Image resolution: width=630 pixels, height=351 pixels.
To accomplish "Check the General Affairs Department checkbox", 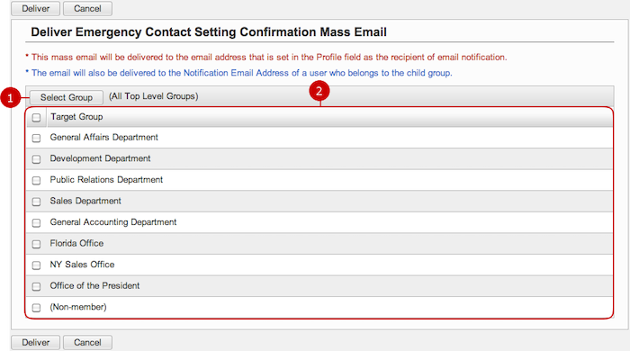I will pos(36,139).
